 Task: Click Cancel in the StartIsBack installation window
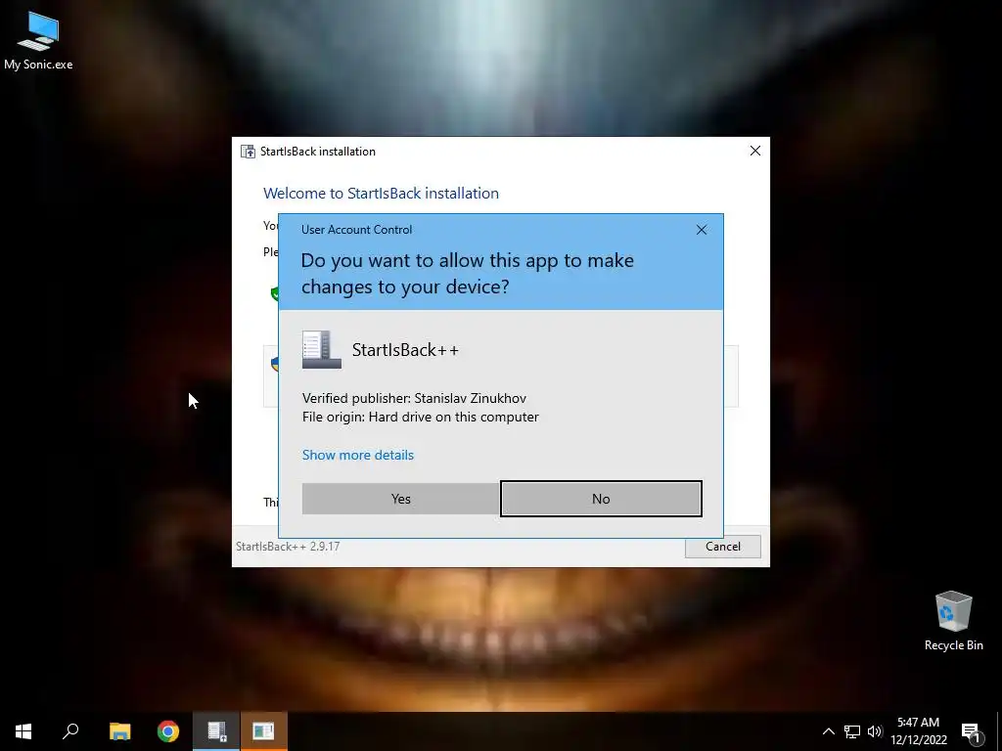[x=723, y=546]
